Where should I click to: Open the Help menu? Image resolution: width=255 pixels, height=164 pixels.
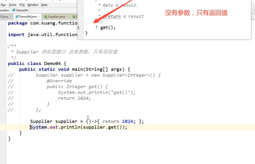pyautogui.click(x=44, y=5)
